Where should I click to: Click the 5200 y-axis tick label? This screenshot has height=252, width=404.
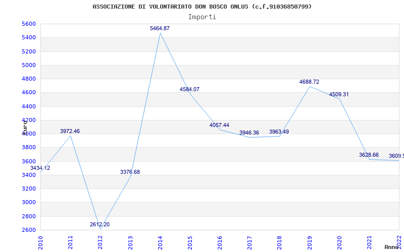pos(28,51)
